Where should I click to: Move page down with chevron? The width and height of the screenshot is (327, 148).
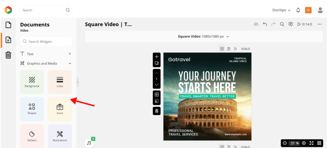click(156, 85)
